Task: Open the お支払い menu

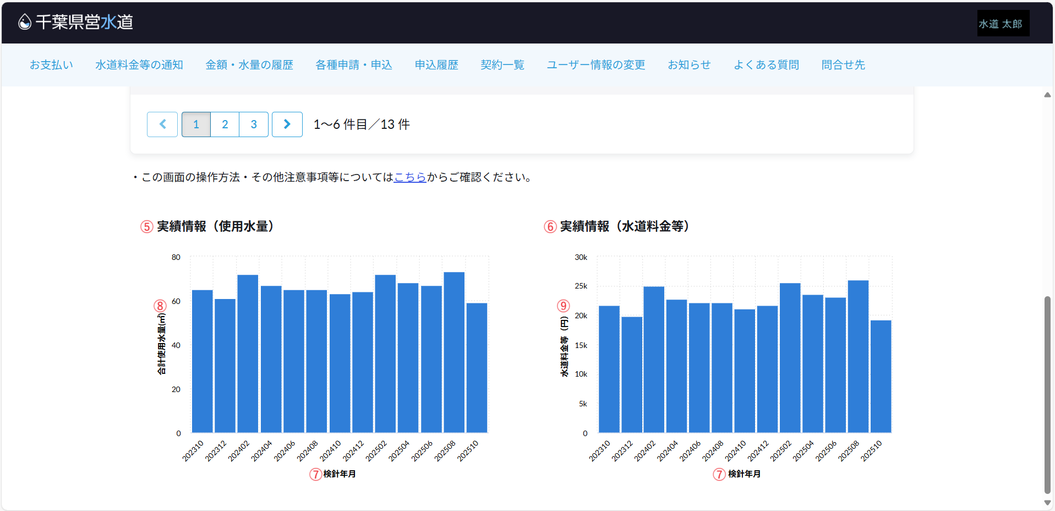Action: pyautogui.click(x=51, y=65)
